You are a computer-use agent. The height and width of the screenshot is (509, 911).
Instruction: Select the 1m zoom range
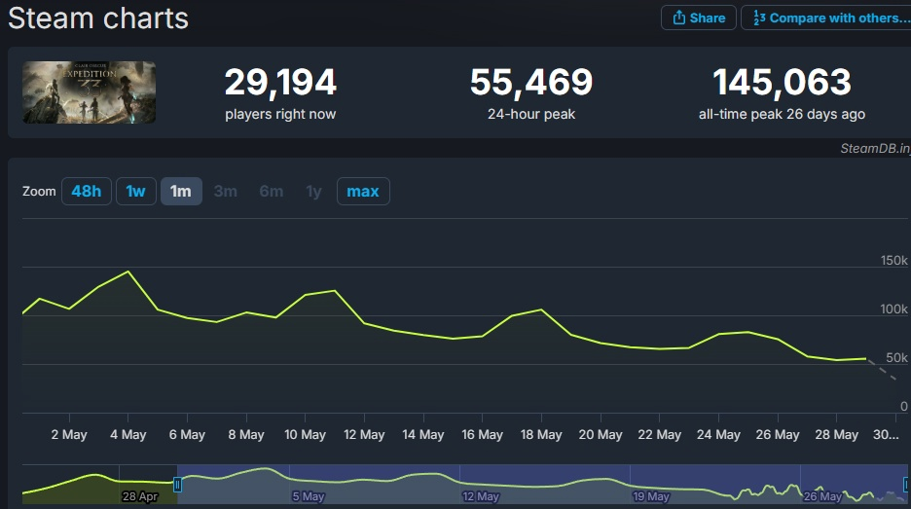pyautogui.click(x=181, y=191)
